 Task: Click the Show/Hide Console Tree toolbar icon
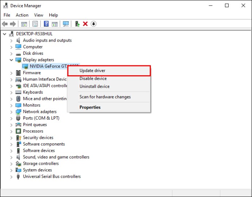click(x=24, y=24)
